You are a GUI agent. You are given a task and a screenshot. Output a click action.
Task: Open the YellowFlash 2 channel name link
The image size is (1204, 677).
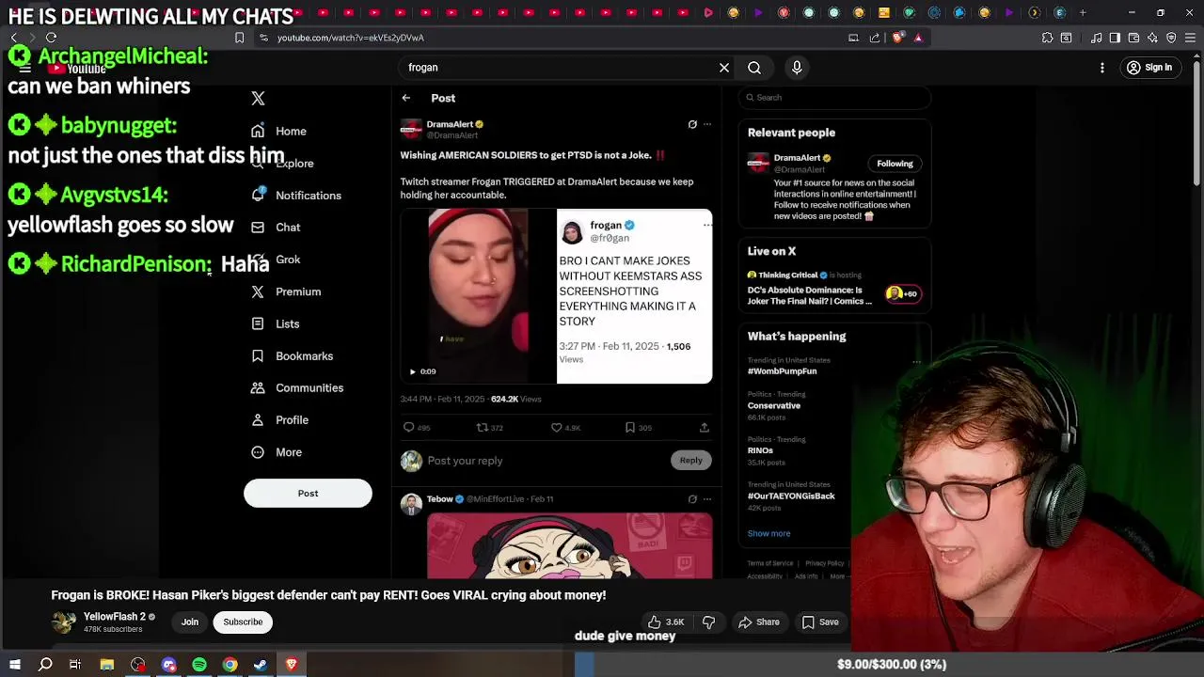(x=114, y=617)
